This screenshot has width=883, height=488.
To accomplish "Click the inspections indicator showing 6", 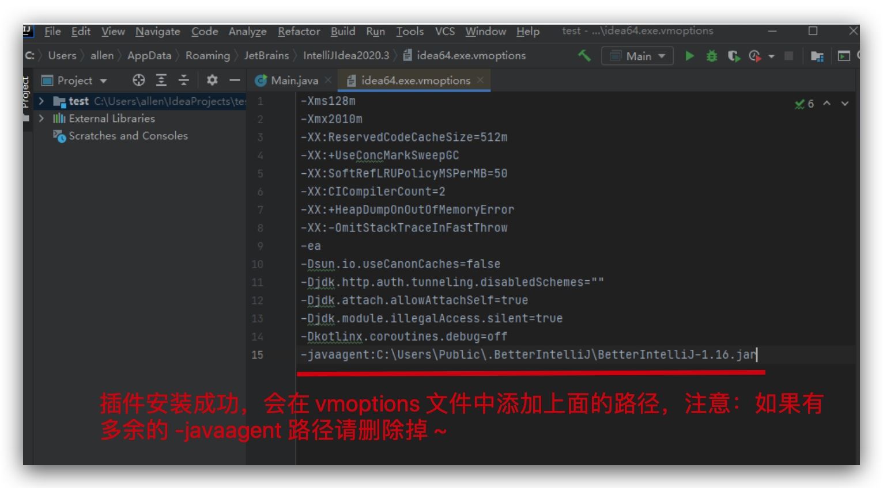I will point(804,104).
